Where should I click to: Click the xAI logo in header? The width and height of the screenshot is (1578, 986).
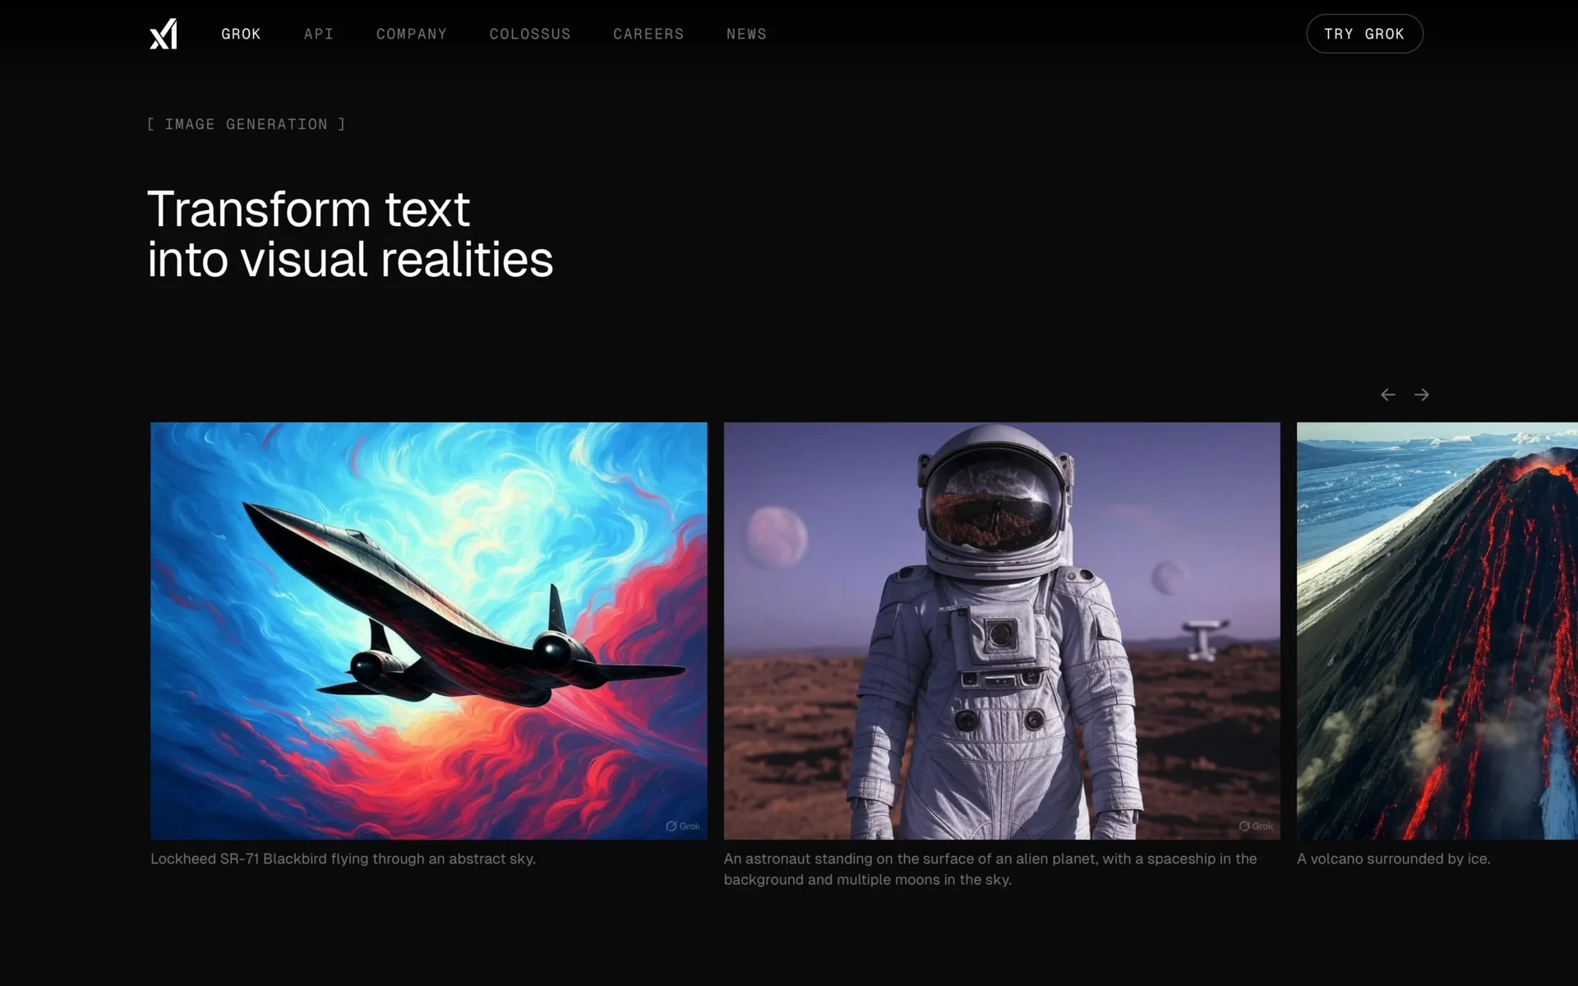pyautogui.click(x=164, y=34)
